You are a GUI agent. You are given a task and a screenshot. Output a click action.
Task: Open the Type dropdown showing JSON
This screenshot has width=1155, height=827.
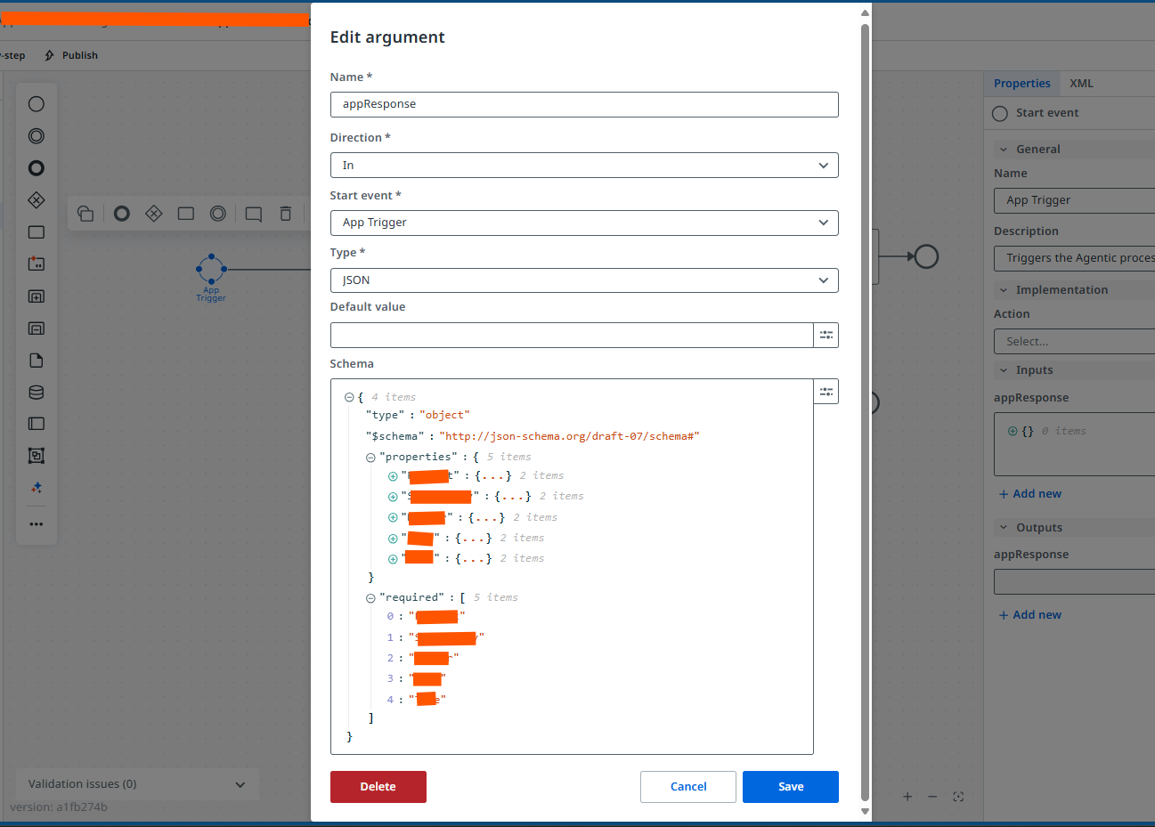[584, 280]
